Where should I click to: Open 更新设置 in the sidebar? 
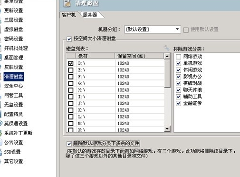[x=13, y=10]
